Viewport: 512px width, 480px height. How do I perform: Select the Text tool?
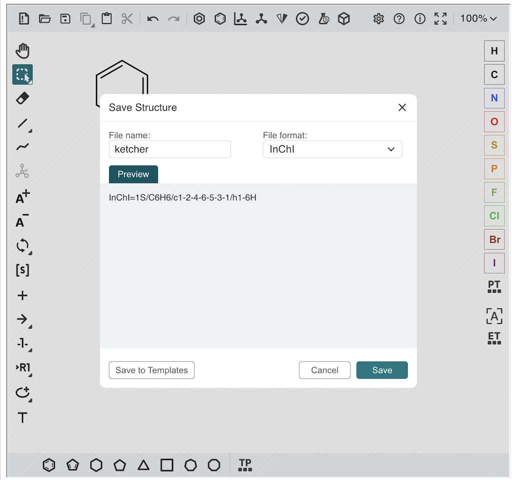click(x=22, y=418)
